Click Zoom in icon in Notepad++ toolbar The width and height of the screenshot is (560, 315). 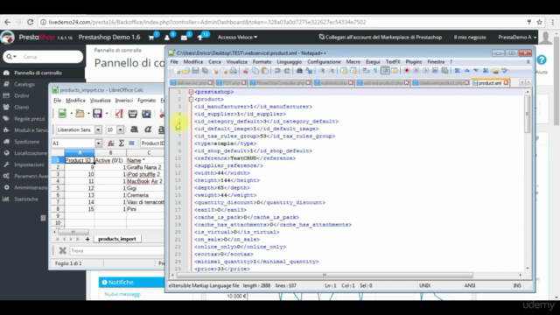tap(322, 71)
